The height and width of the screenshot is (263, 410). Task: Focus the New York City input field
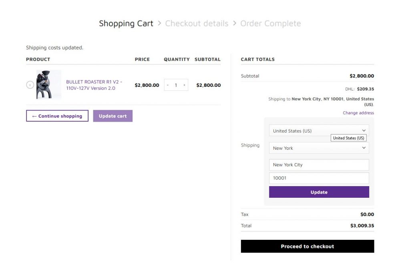pyautogui.click(x=319, y=165)
